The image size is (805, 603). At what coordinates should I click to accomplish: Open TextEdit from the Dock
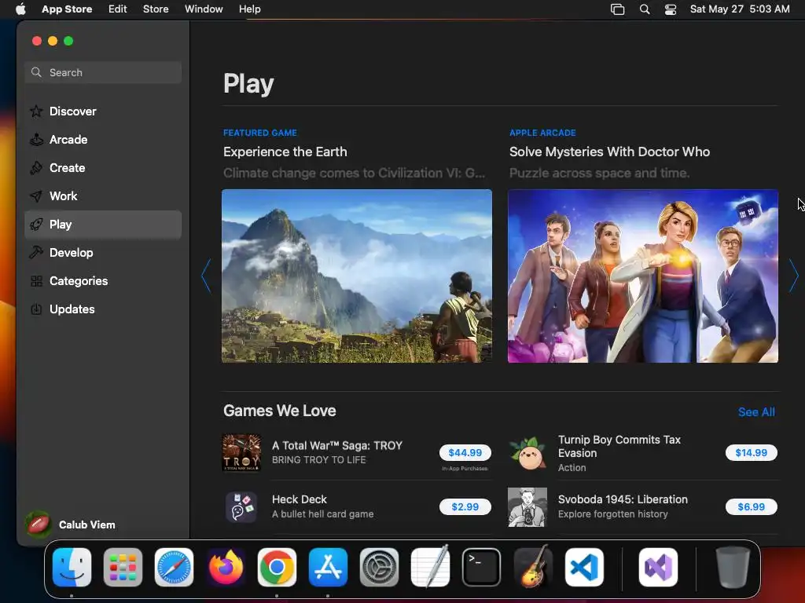pyautogui.click(x=430, y=567)
